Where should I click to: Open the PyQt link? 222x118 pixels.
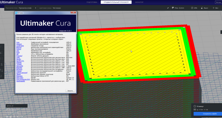point(18,52)
